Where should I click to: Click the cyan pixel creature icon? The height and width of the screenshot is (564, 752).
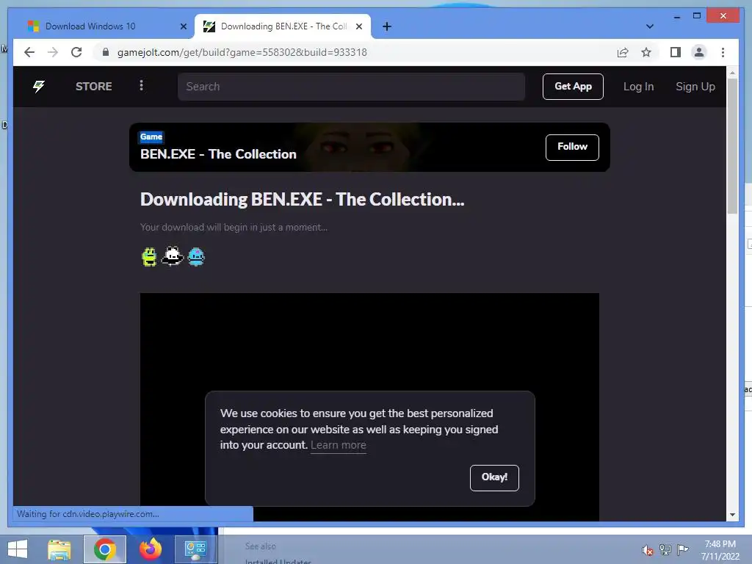pos(196,256)
